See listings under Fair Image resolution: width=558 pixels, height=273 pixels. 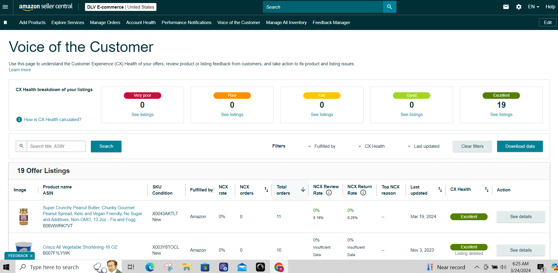pos(322,115)
